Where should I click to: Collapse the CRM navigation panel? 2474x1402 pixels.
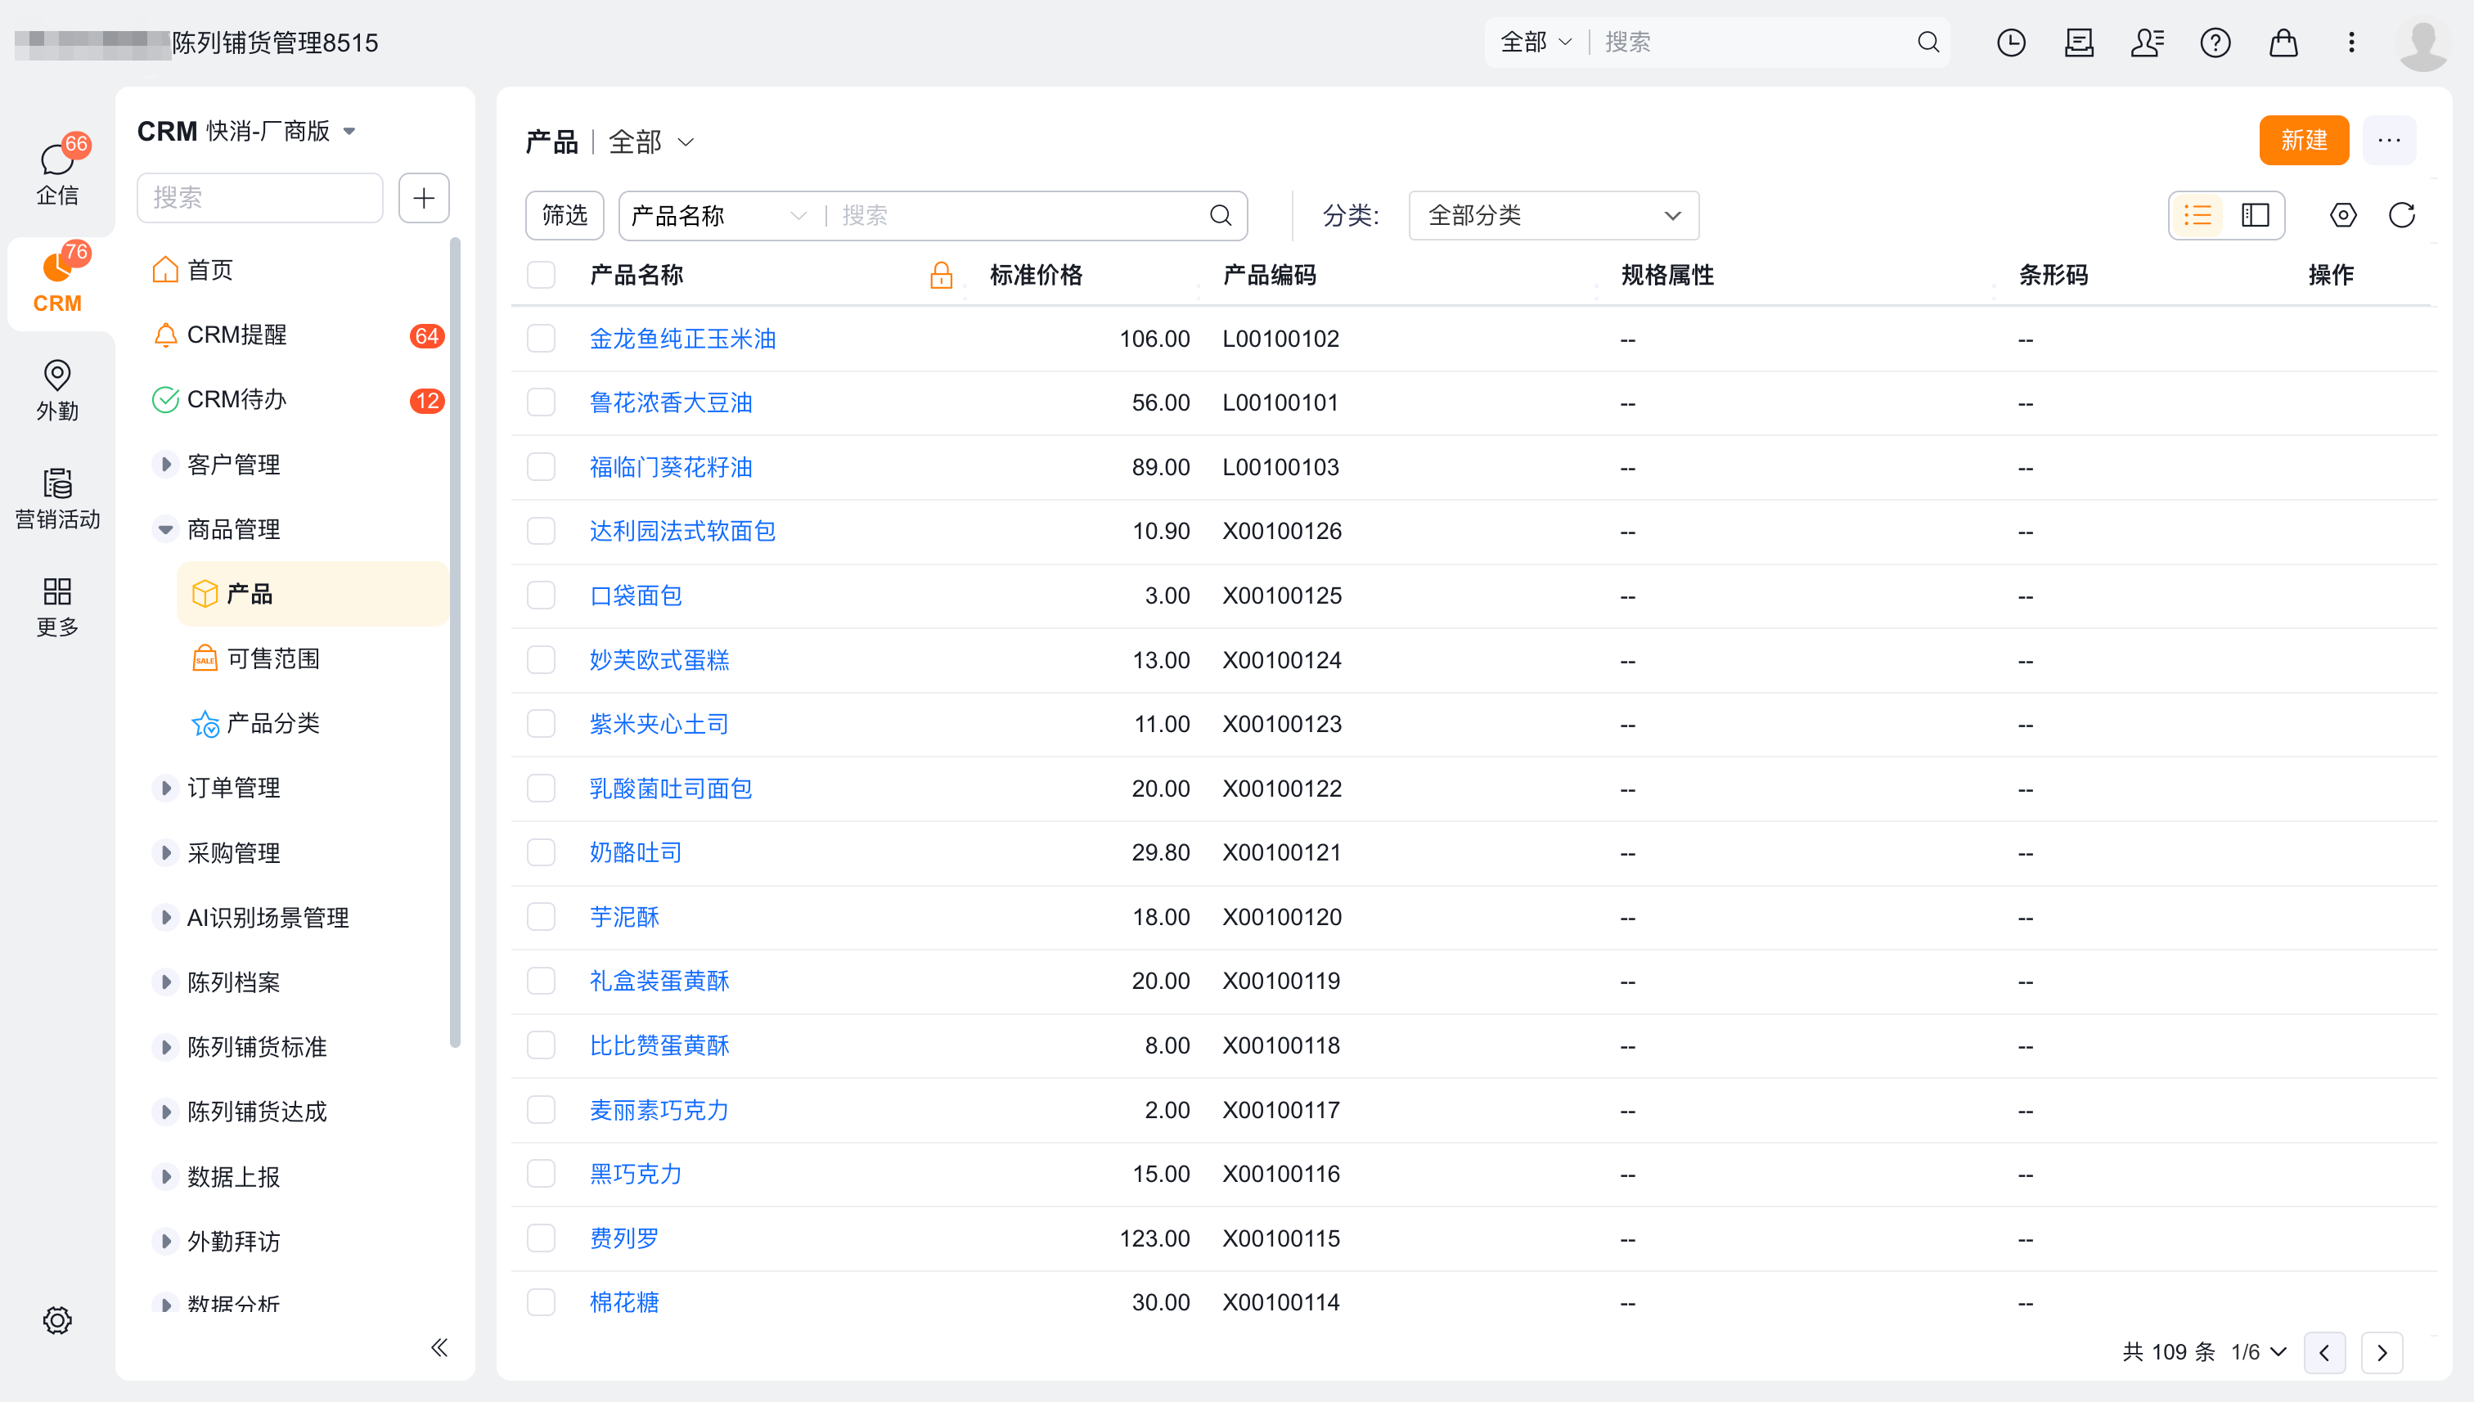[x=439, y=1347]
